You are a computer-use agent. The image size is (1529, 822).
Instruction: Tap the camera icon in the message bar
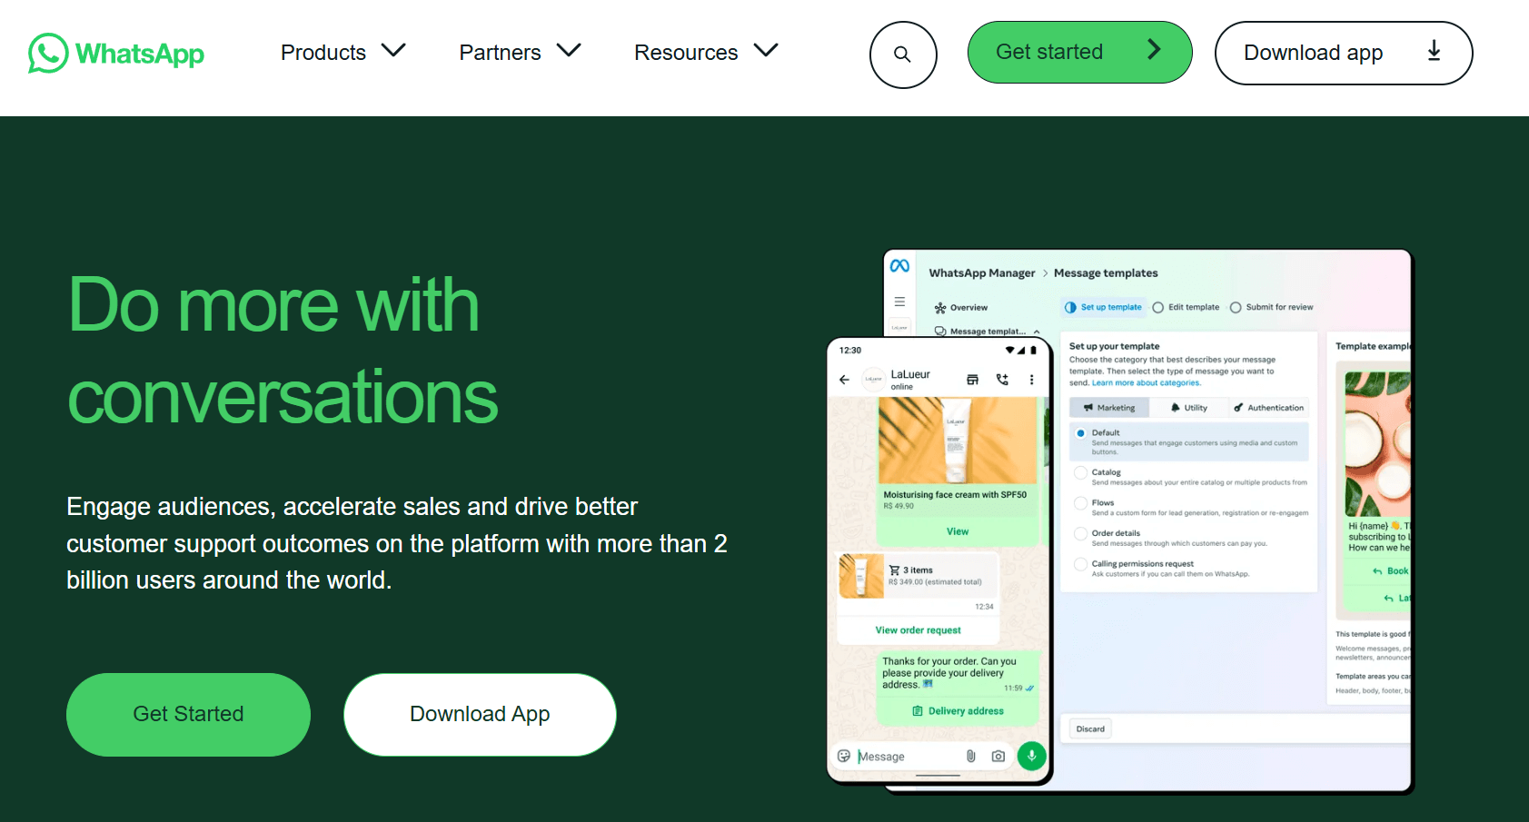click(998, 756)
